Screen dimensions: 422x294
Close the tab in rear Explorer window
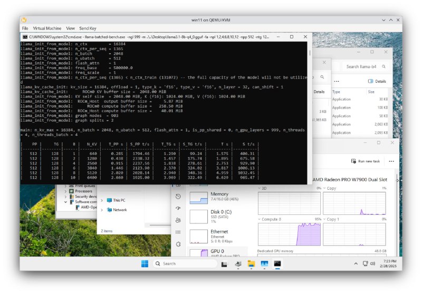324,62
